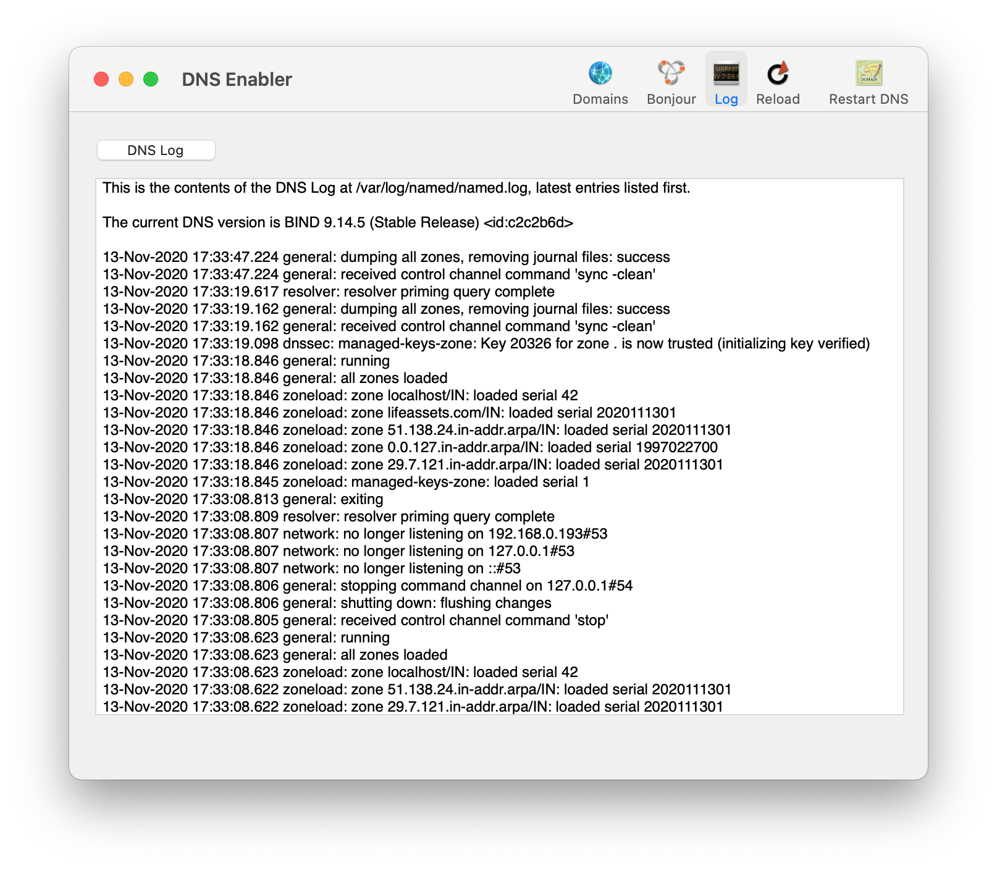Click the control channel 'stop' log entry

coord(355,620)
